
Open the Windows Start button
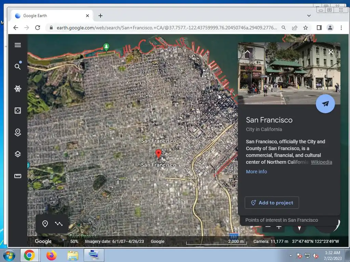click(9, 255)
